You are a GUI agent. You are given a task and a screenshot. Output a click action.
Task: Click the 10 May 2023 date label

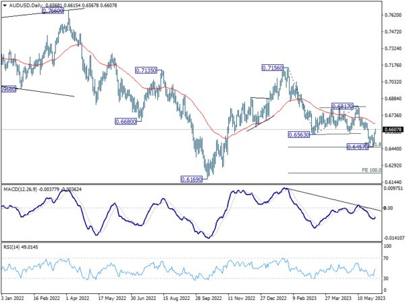pos(371,299)
